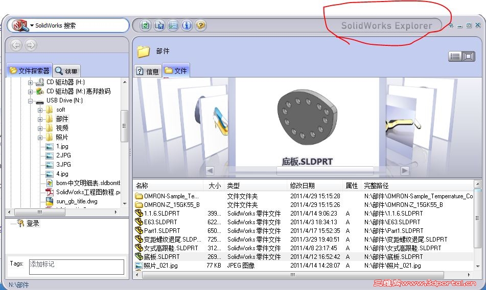Select 4.jpg in the file tree
This screenshot has height=290, width=486.
click(x=62, y=174)
